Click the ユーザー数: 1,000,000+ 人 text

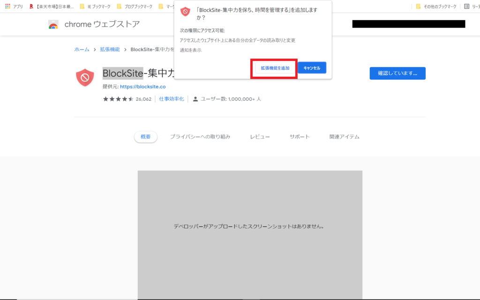click(x=231, y=99)
